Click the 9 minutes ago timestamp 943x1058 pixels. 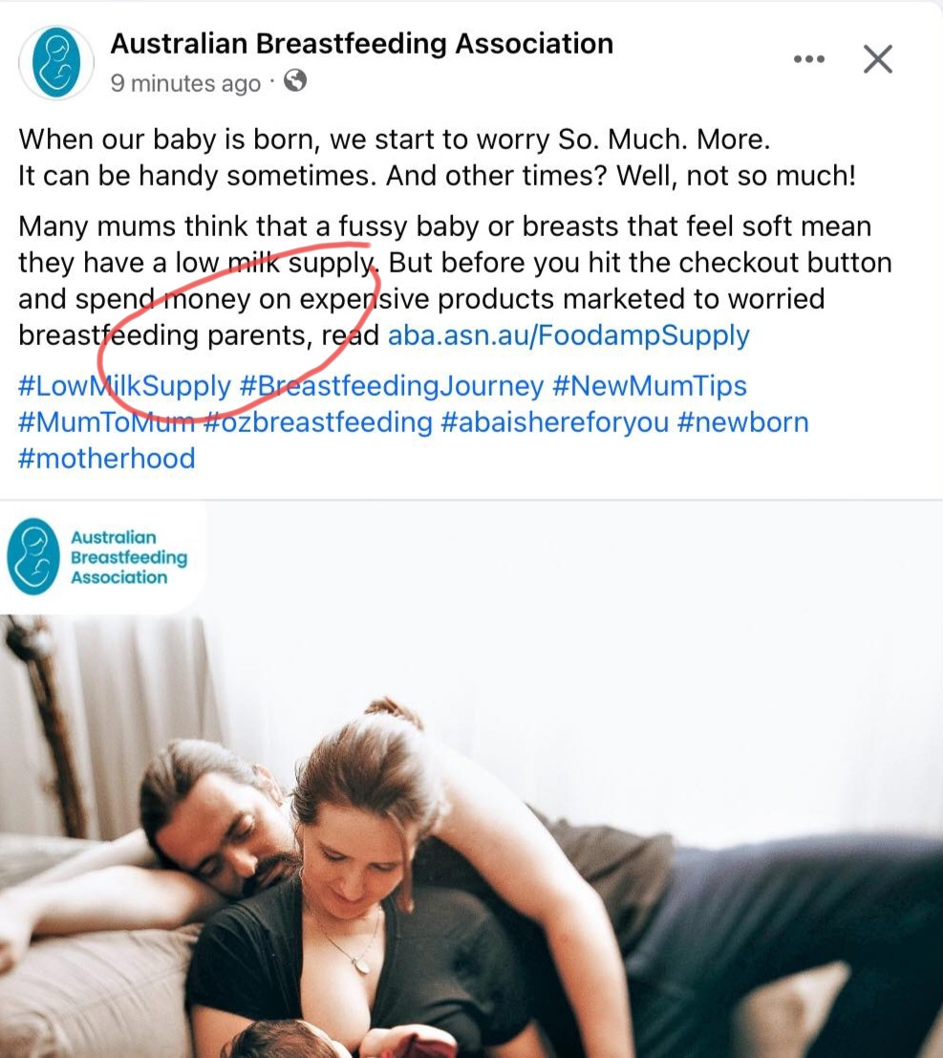click(x=185, y=83)
